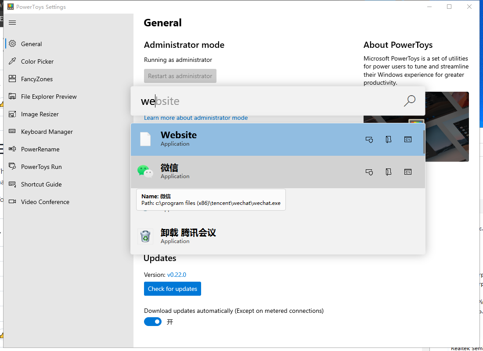Open containing folder for Website result
Viewport: 483px width, 351px height.
(x=389, y=140)
